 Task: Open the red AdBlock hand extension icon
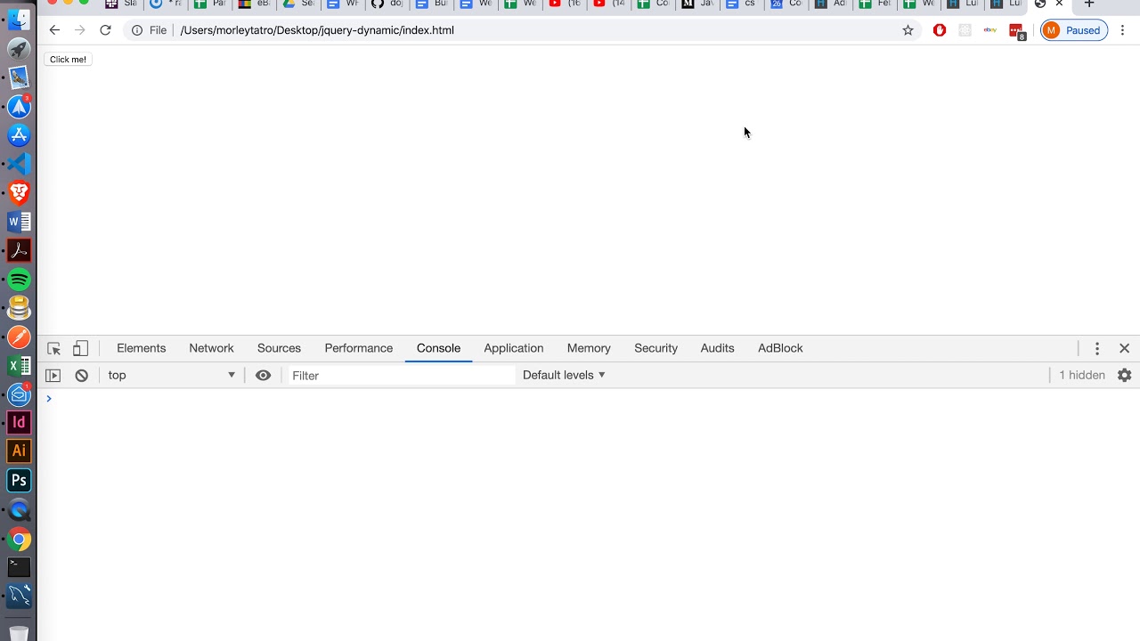[940, 30]
